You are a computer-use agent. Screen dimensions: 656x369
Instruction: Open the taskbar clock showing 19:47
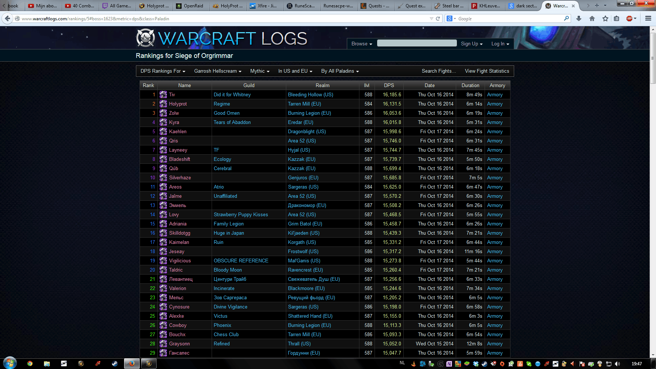637,364
